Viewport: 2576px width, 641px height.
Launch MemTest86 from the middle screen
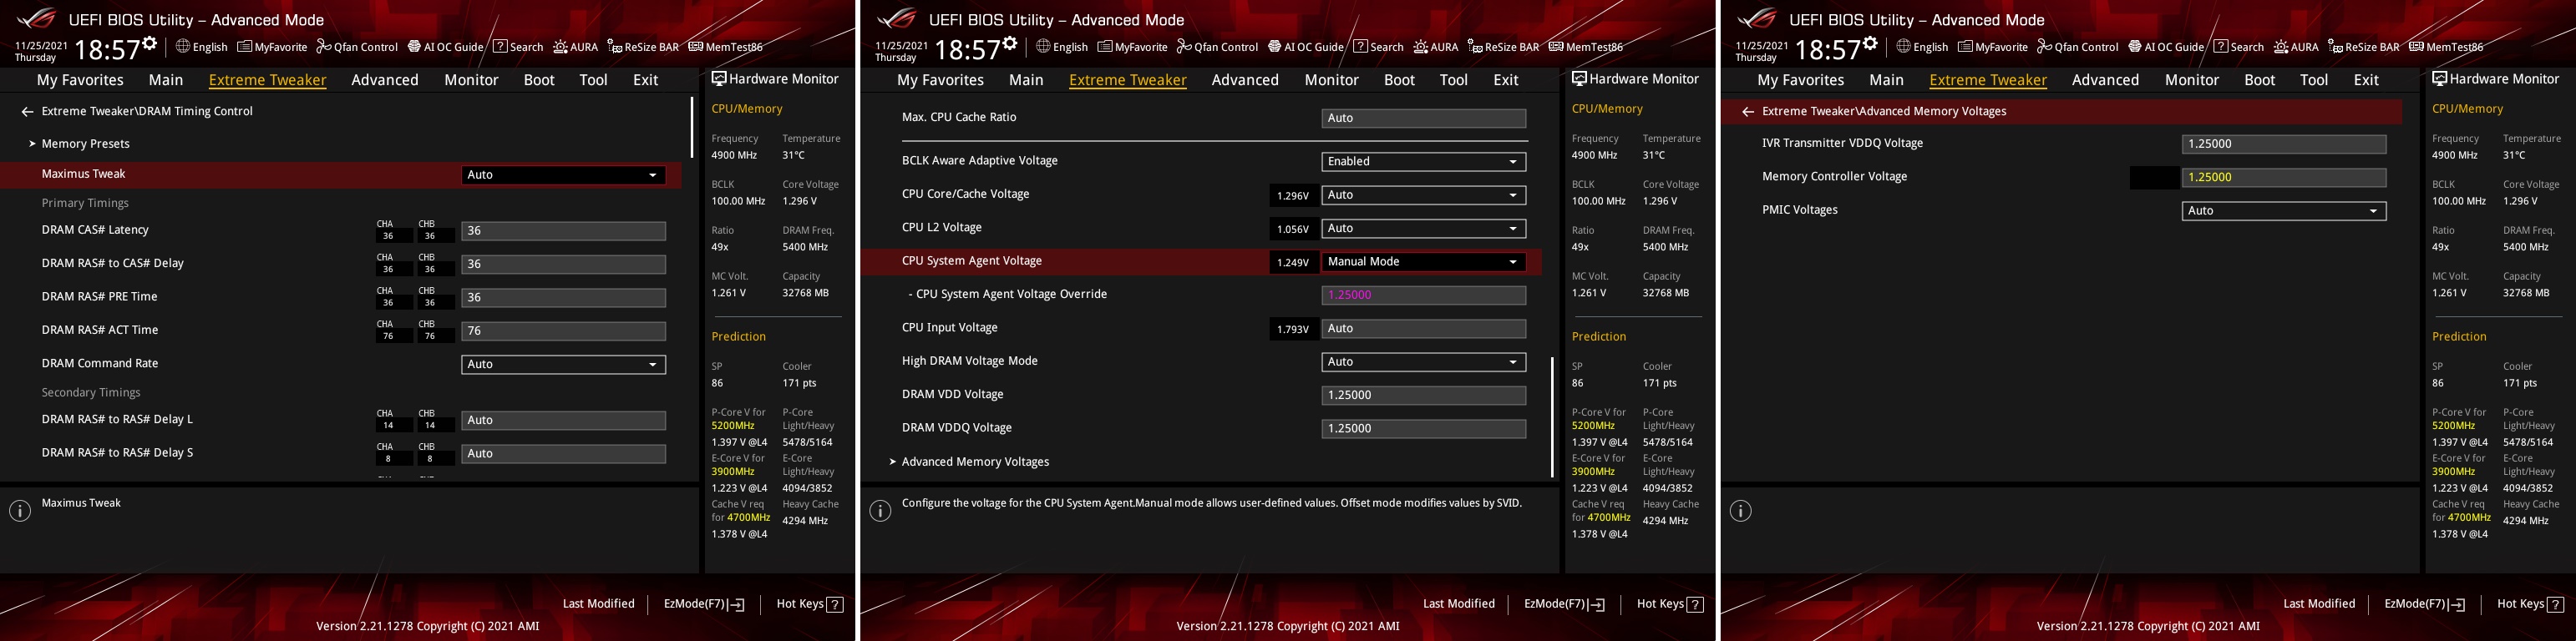[1585, 47]
